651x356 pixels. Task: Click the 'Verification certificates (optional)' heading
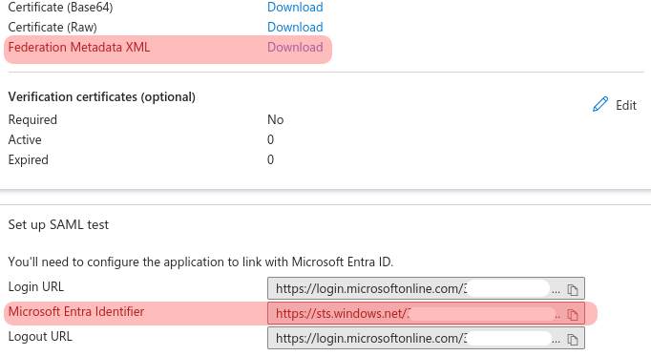tap(102, 96)
